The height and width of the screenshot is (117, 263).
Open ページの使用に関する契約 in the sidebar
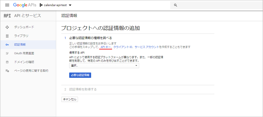click(31, 71)
